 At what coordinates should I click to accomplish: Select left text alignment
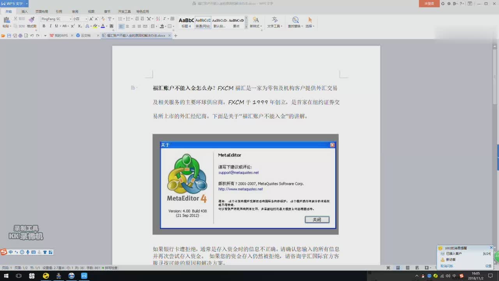[121, 26]
